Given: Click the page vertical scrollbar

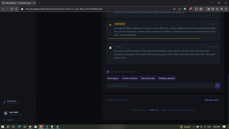Looking at the screenshot, I should point(228,100).
